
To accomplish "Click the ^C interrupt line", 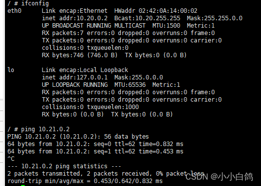I will coord(11,159).
